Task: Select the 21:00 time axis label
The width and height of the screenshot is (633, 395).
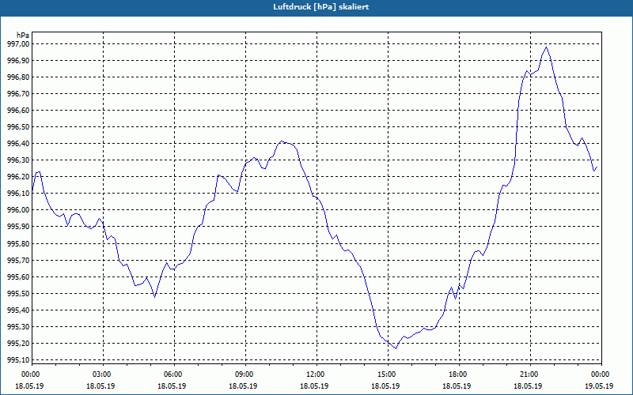Action: coord(530,374)
